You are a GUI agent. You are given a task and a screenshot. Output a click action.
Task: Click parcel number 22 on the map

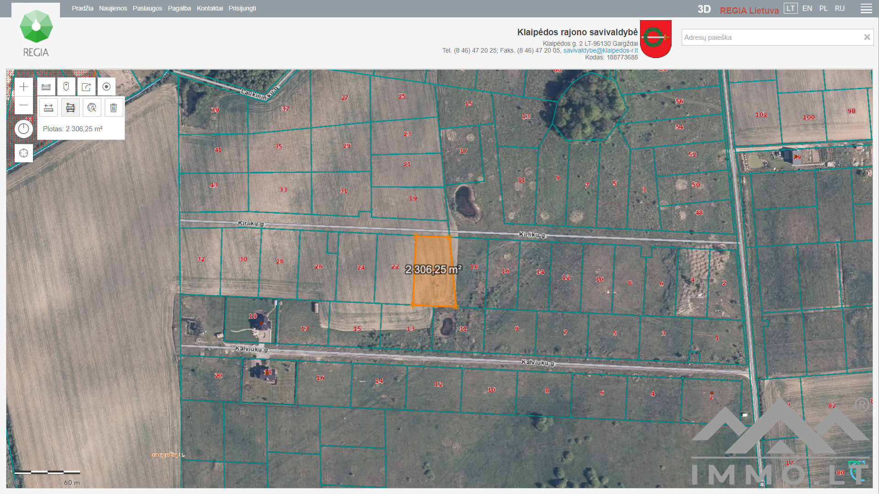(x=395, y=267)
